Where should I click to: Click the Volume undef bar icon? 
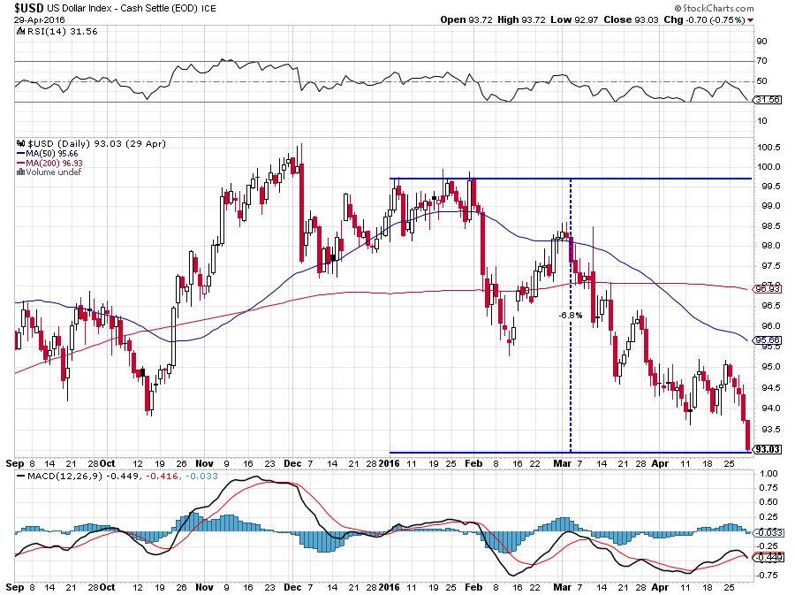click(19, 172)
